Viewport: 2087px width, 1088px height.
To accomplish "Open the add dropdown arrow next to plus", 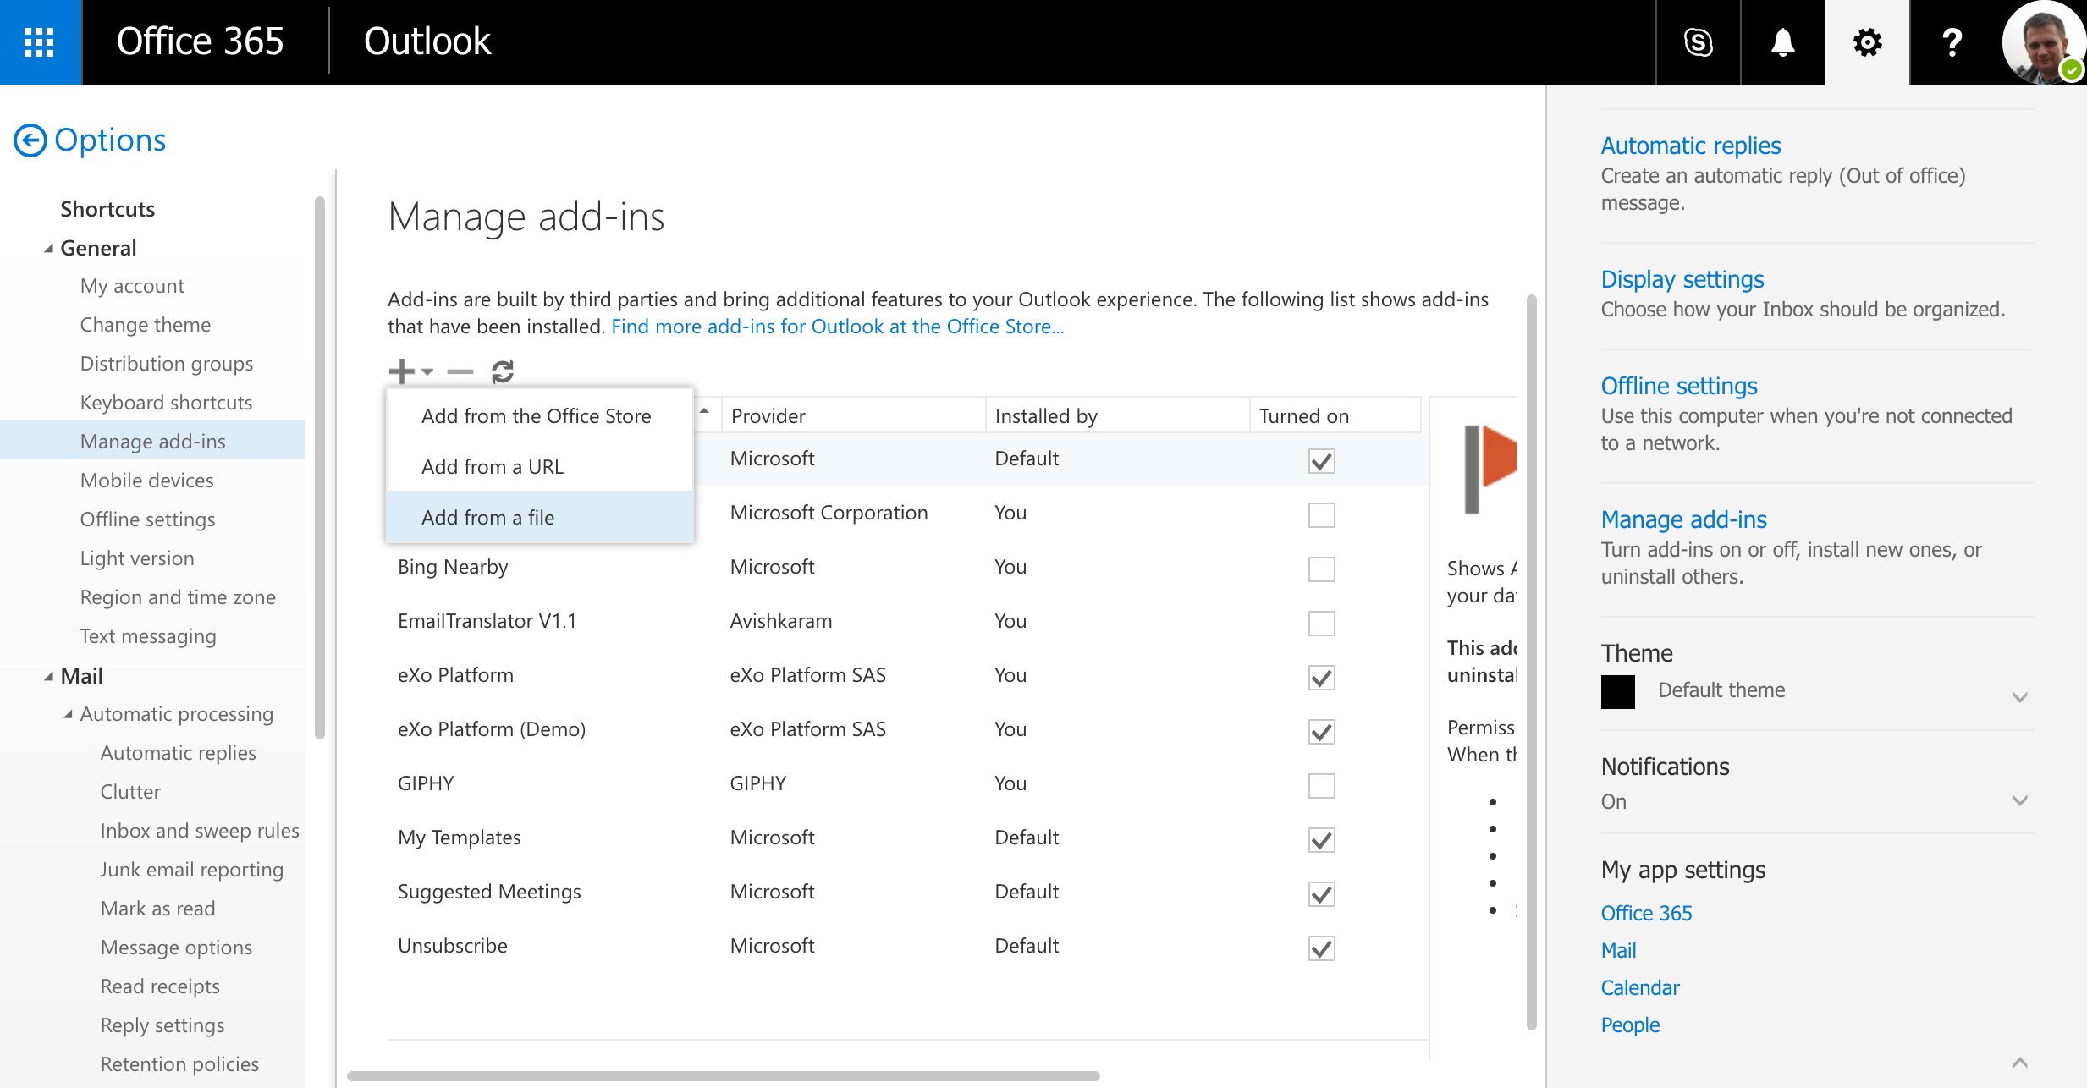I will (x=427, y=372).
